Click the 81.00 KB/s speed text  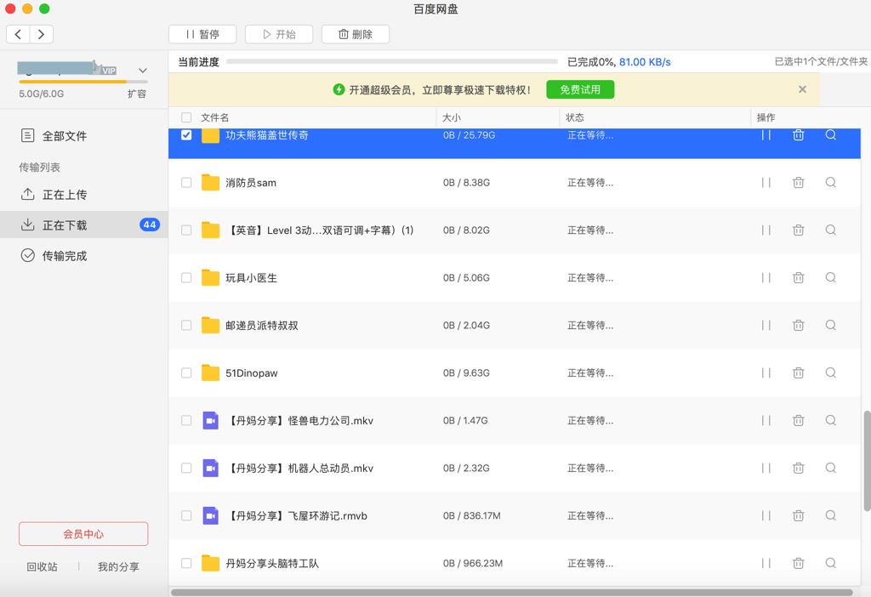tap(645, 62)
